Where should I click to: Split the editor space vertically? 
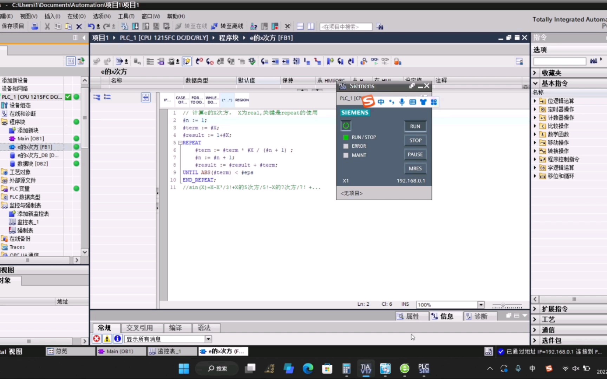311,26
